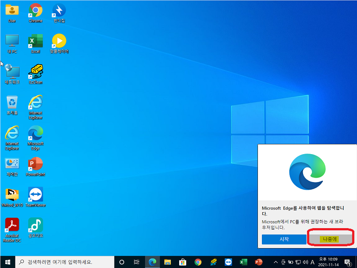Select the TeamViewer desktop shortcut
This screenshot has height=268, width=357.
(35, 198)
